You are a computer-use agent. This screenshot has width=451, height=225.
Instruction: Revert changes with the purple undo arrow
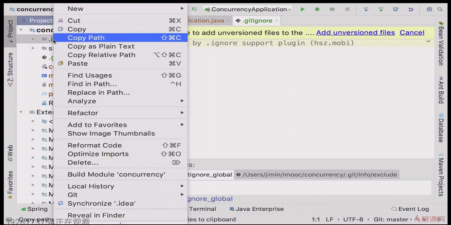[x=411, y=9]
